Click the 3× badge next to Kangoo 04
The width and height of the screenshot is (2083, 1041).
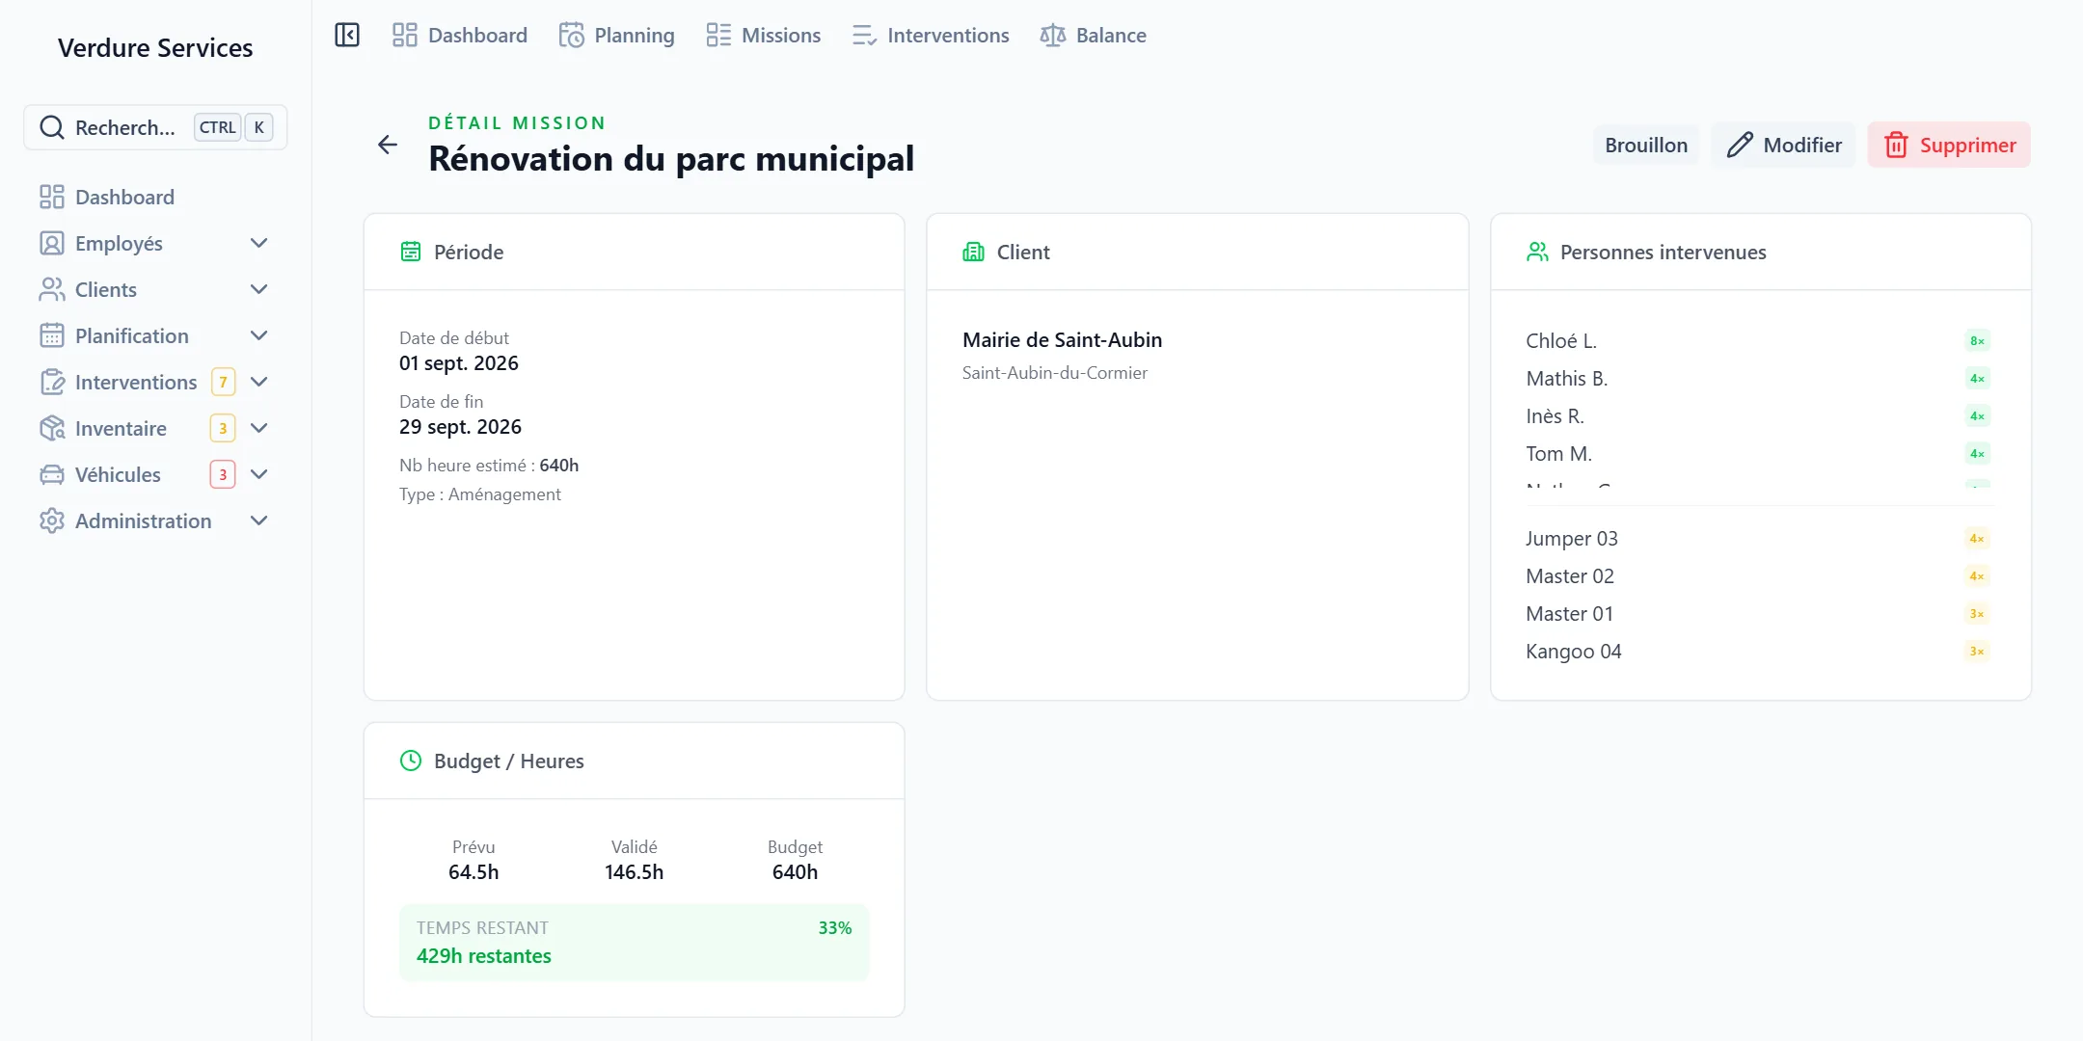[1977, 652]
